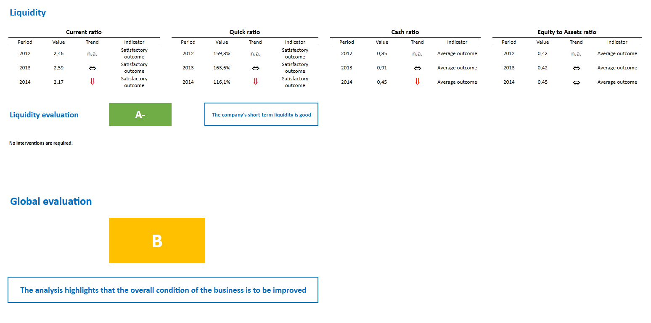The height and width of the screenshot is (323, 651).
Task: Click the Cash ratio 2014 value 0,45
Action: (x=382, y=82)
